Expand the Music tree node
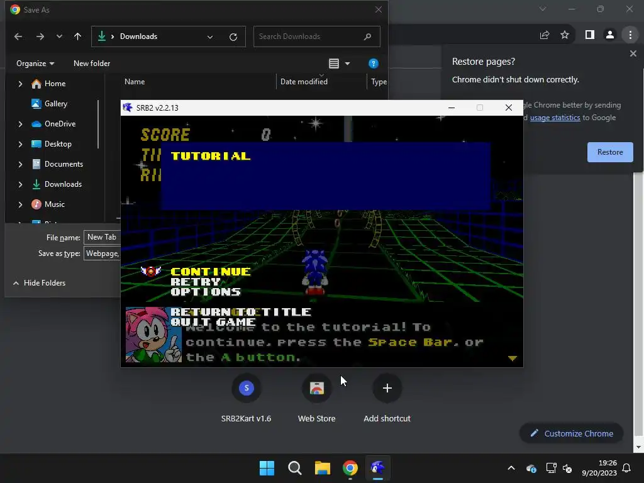644x483 pixels. 20,204
